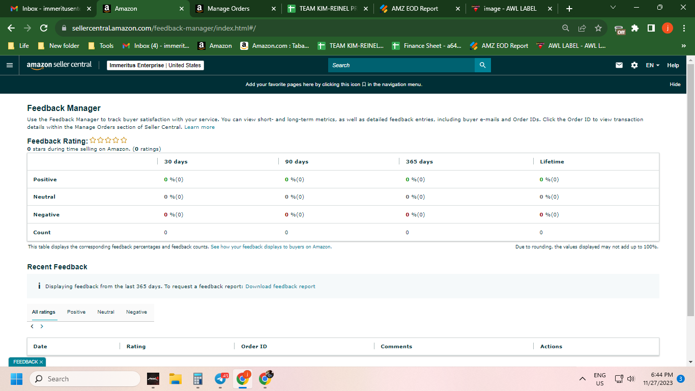Open the Windows Start menu
Screen dimensions: 695x391
click(17, 379)
